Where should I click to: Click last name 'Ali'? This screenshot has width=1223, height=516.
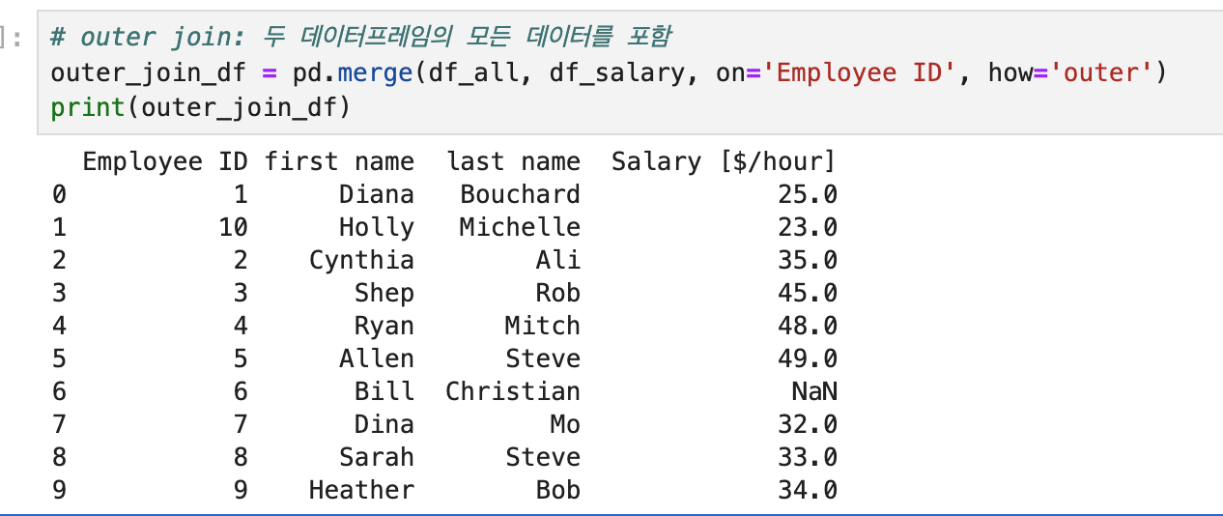tap(558, 260)
